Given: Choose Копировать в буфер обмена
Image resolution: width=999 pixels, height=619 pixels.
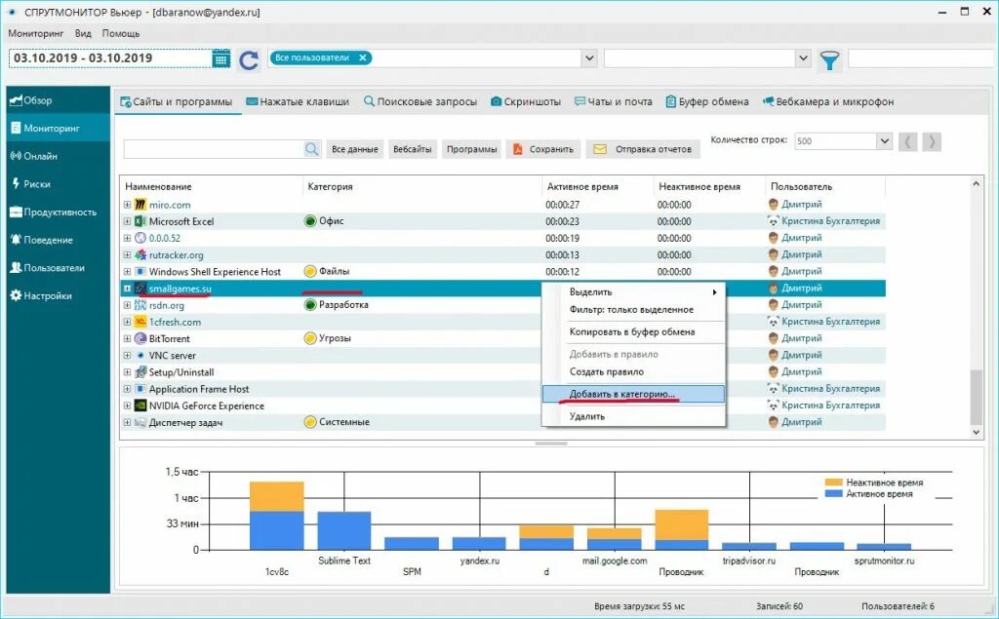Looking at the screenshot, I should coord(633,331).
